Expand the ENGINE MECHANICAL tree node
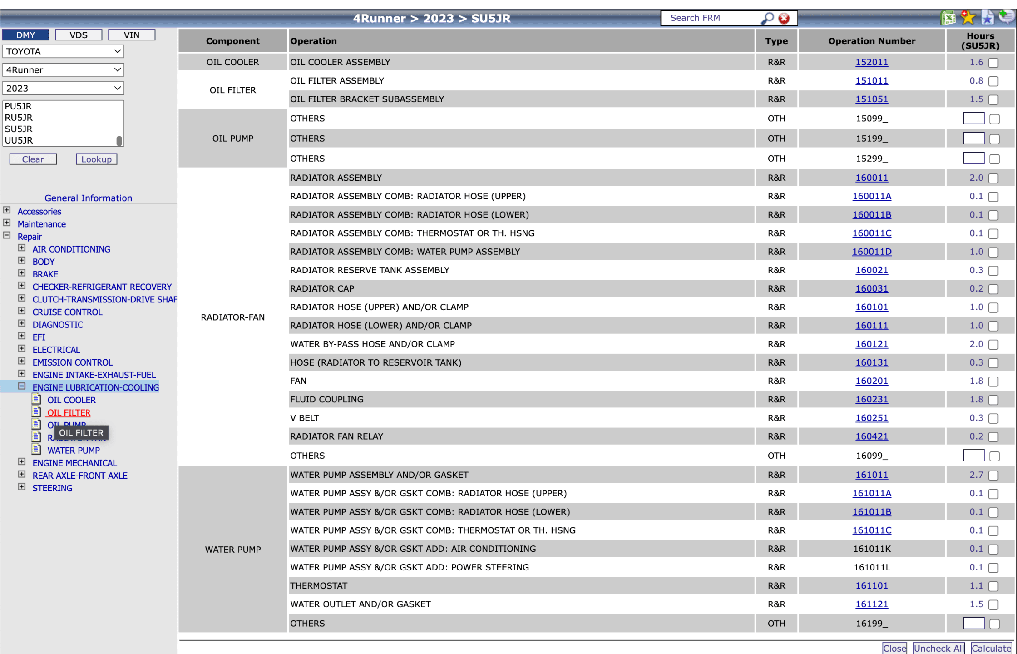This screenshot has width=1017, height=654. click(x=21, y=462)
